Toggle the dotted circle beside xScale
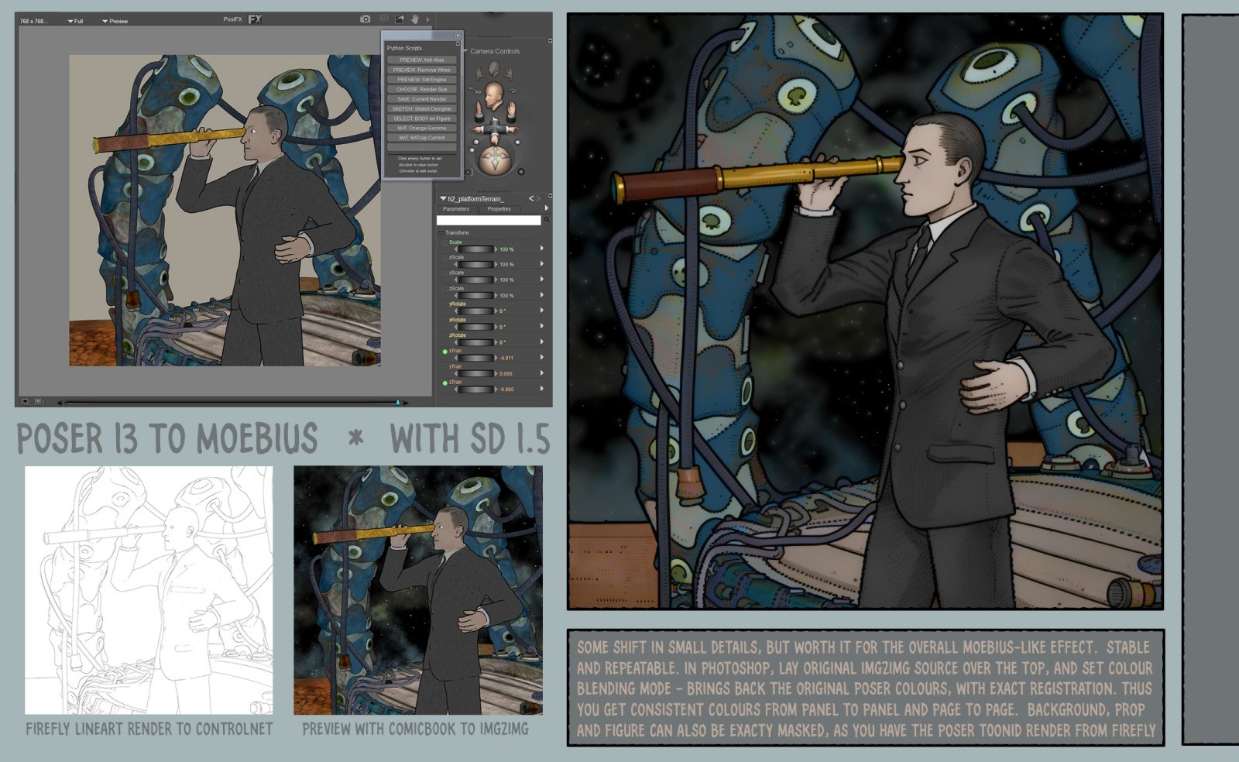Screen dimensions: 1239x762 (444, 258)
